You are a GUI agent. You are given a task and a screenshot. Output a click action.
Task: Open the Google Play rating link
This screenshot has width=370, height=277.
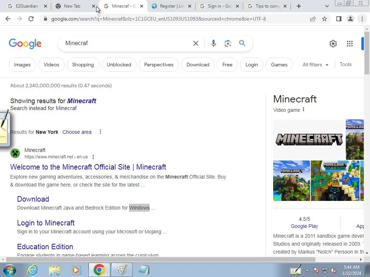(x=304, y=226)
